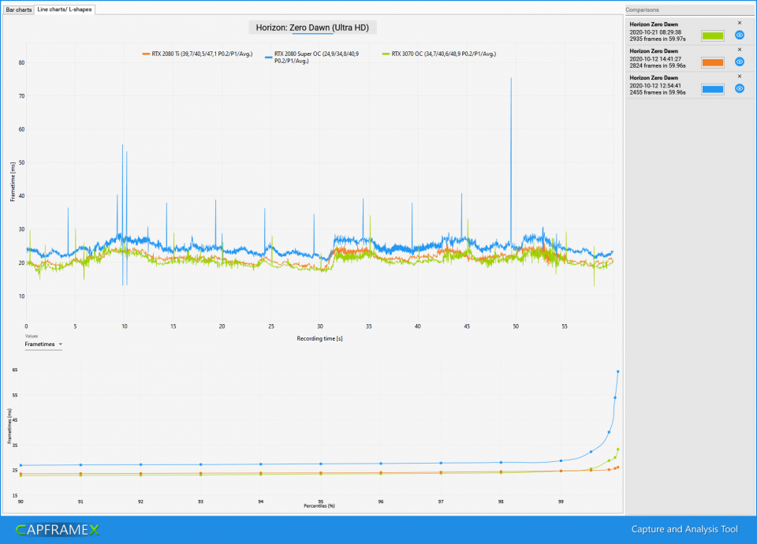Click the RTX 2080 Ti legend entry
This screenshot has width=757, height=544.
click(197, 54)
